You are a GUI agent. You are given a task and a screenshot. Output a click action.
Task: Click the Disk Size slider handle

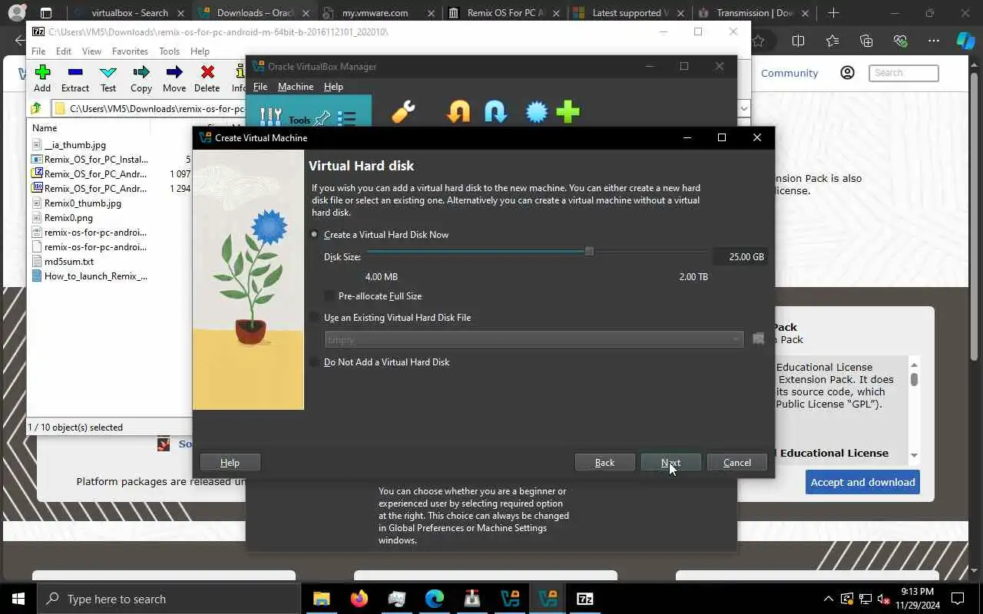tap(589, 251)
